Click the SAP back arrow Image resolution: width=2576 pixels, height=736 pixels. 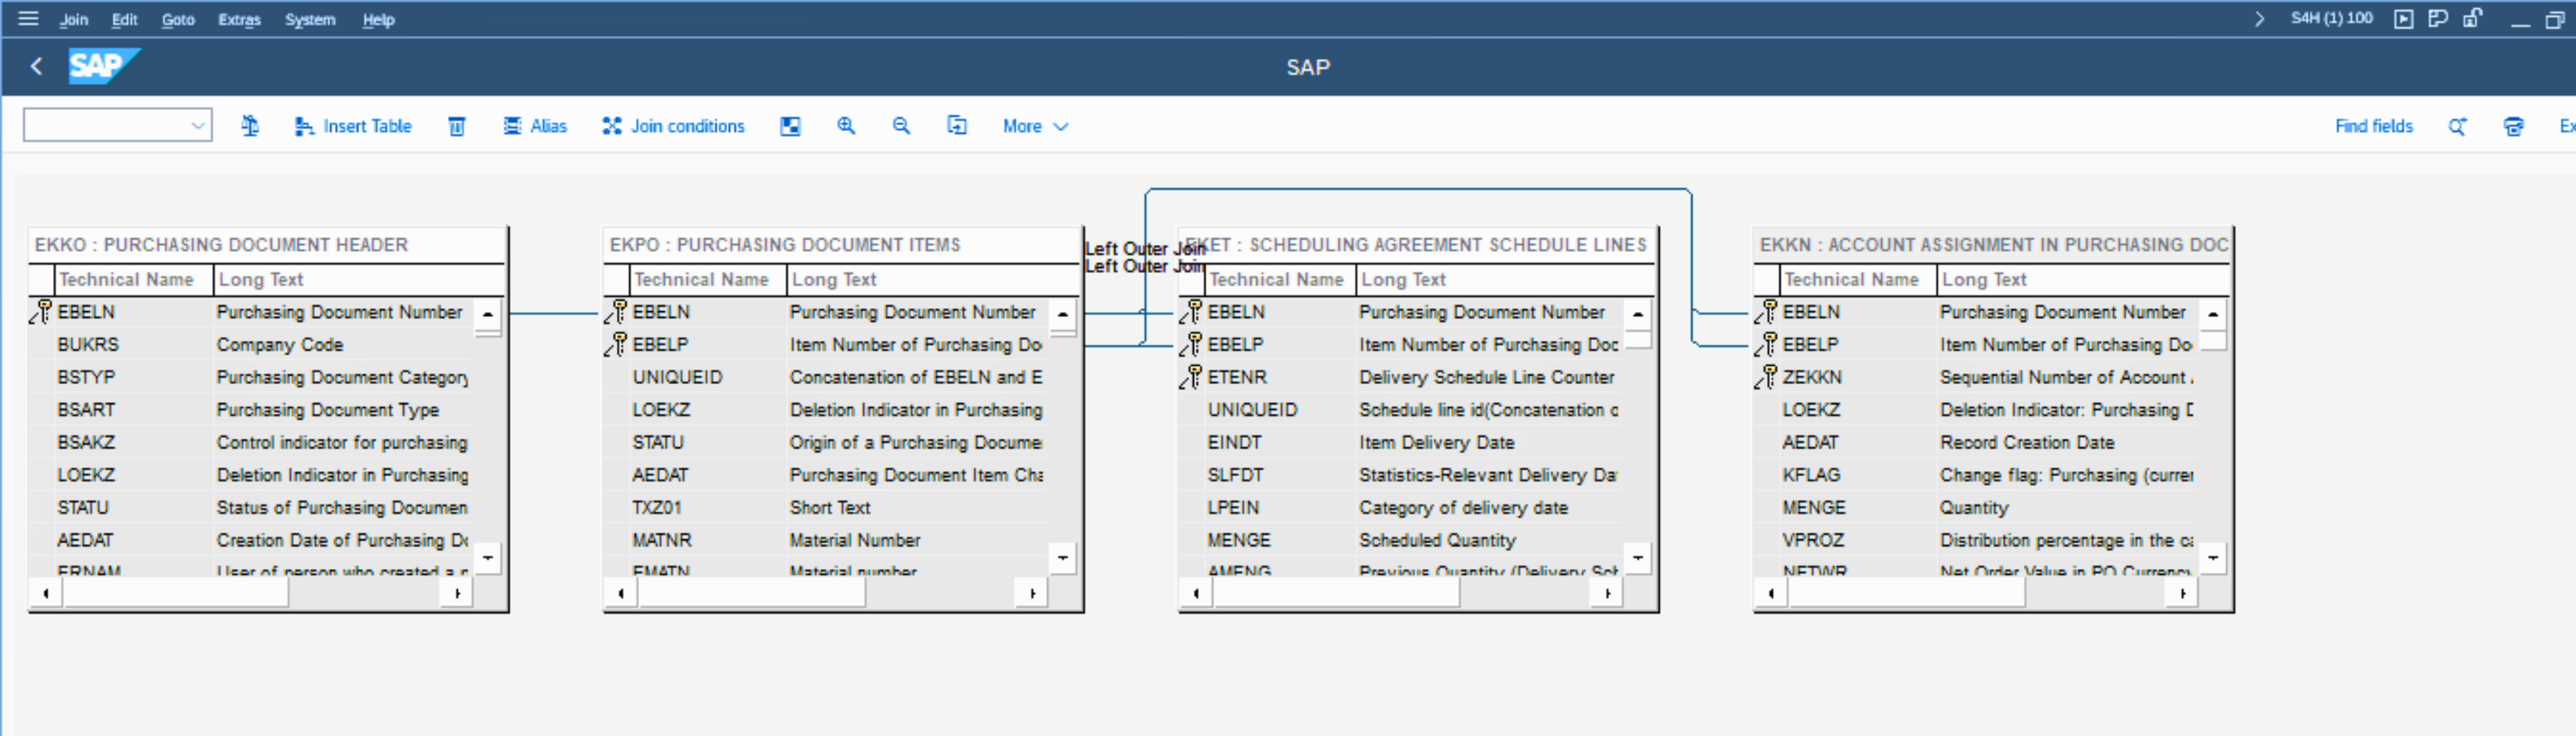pos(37,67)
